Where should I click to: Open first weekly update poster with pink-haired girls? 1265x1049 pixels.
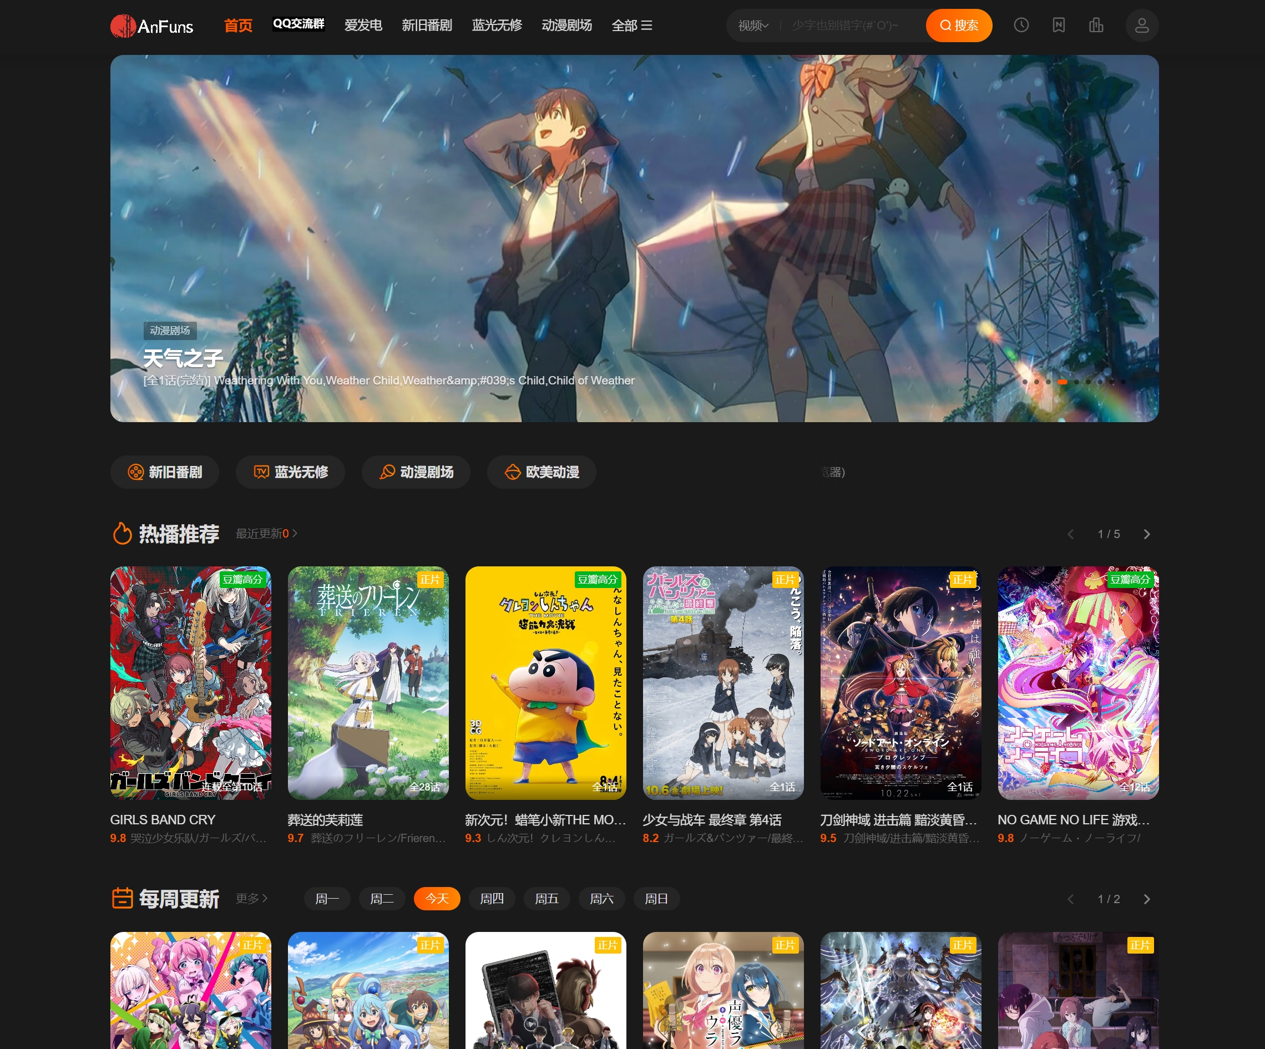(x=190, y=991)
